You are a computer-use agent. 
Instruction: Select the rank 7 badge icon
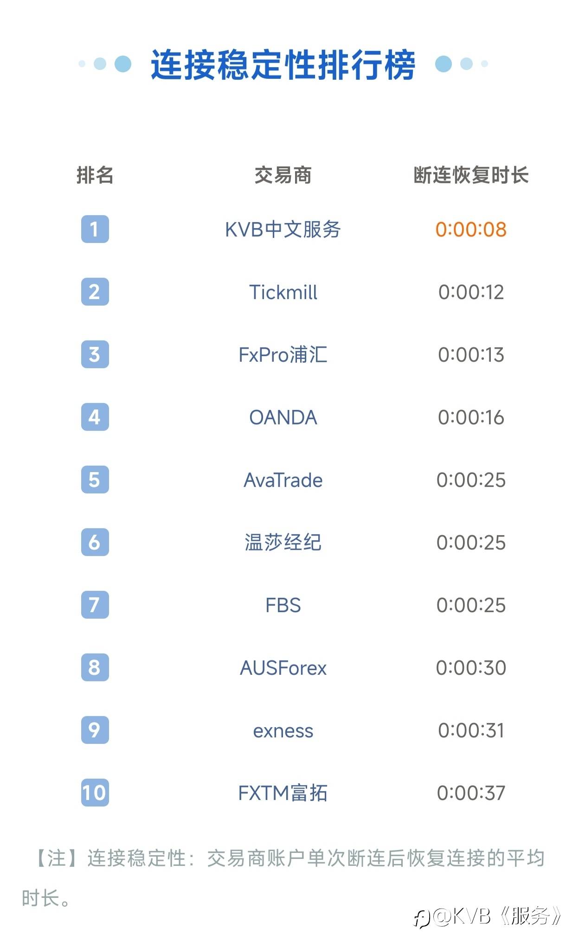[95, 605]
